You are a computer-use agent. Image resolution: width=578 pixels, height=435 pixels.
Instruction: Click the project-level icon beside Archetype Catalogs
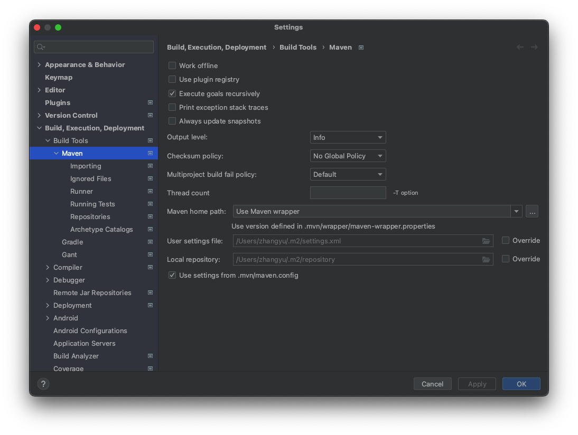click(x=150, y=229)
